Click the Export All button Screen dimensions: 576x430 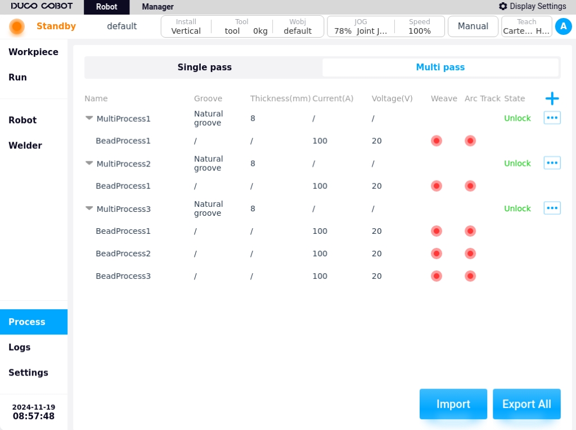526,404
